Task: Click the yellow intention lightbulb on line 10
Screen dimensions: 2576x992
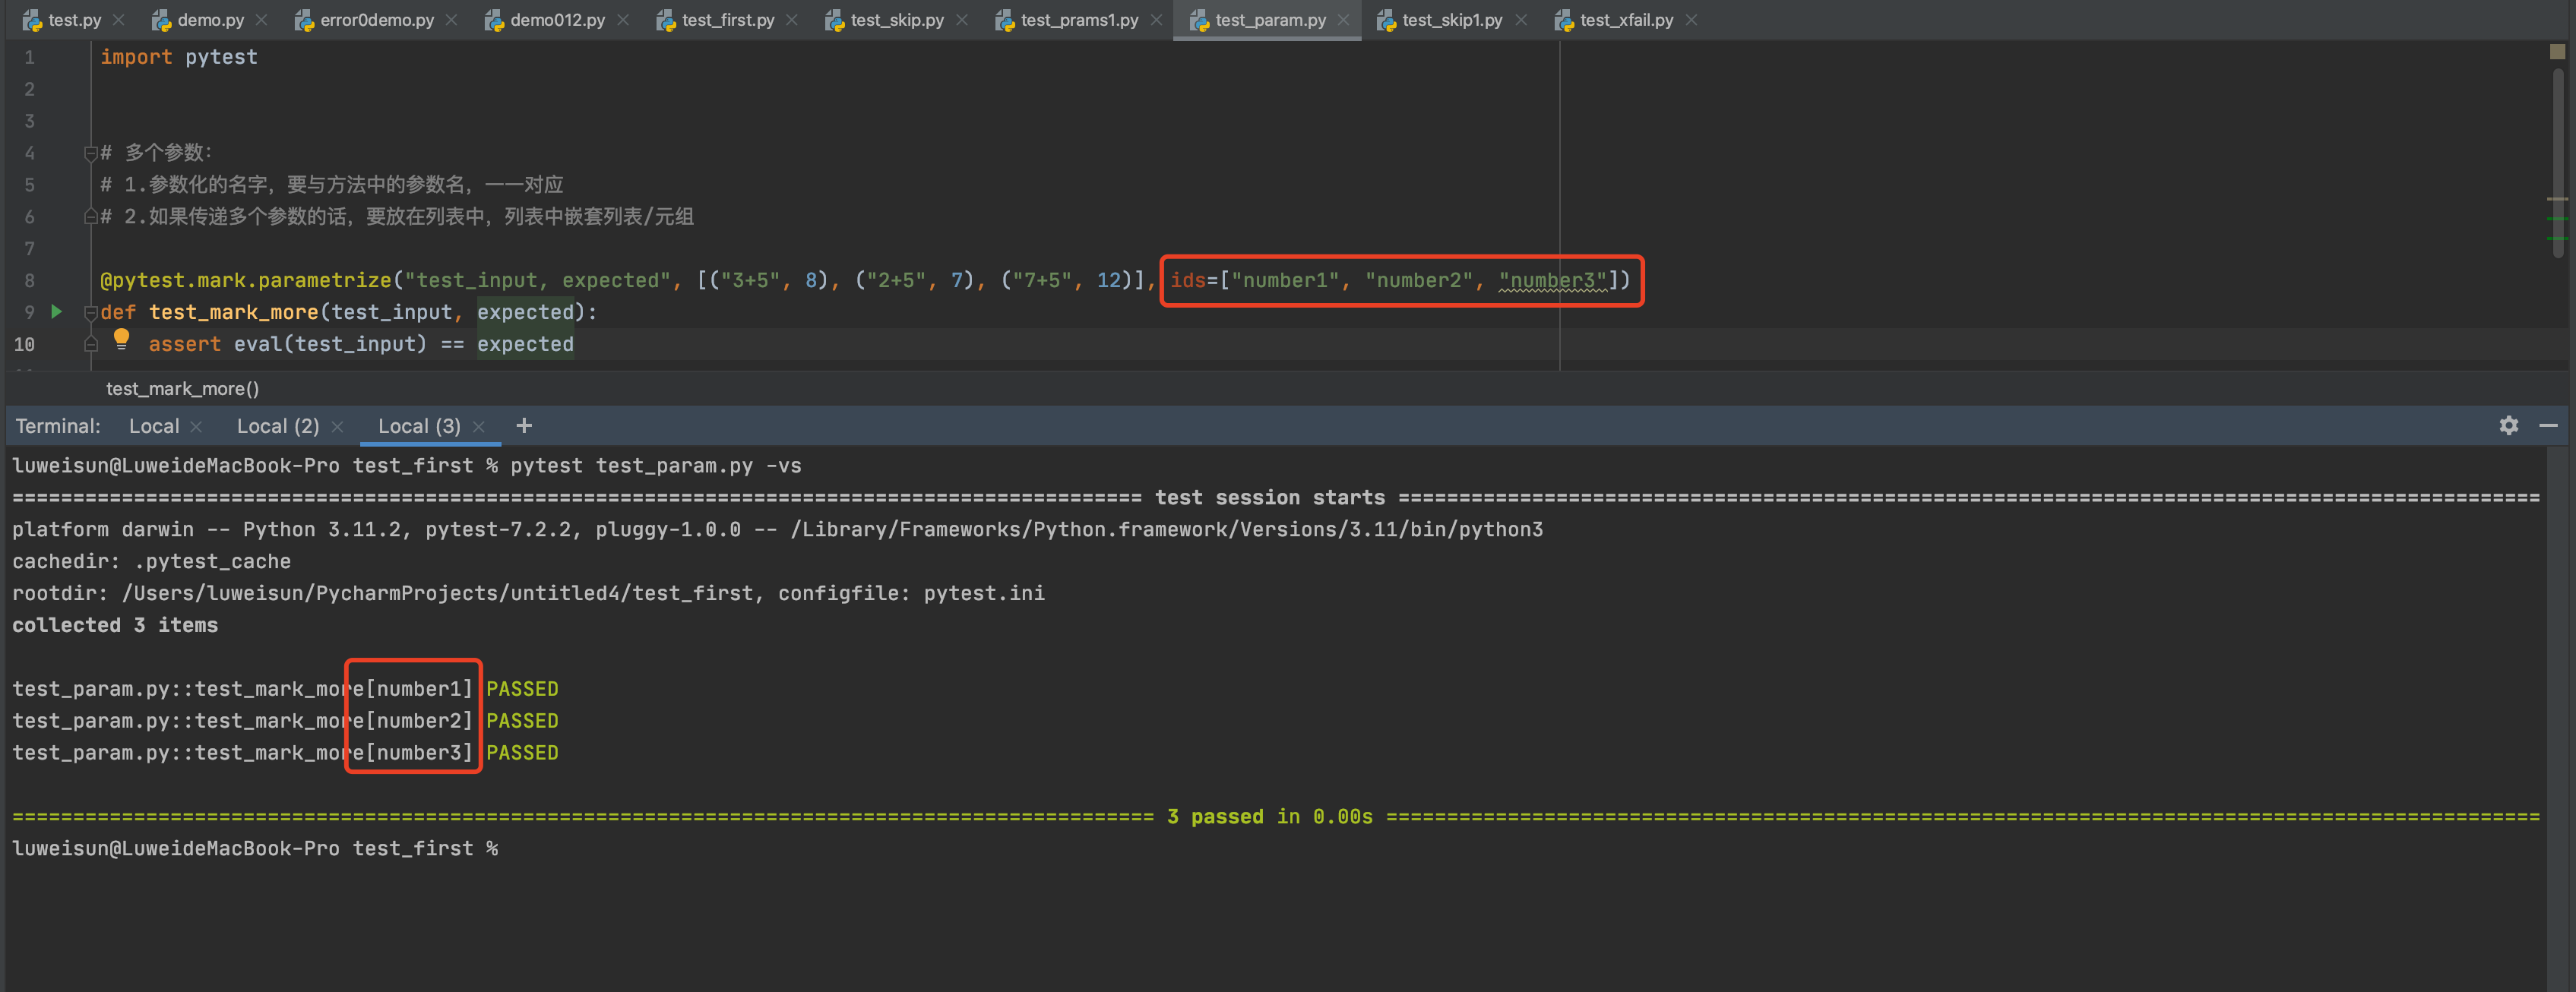Action: 121,339
